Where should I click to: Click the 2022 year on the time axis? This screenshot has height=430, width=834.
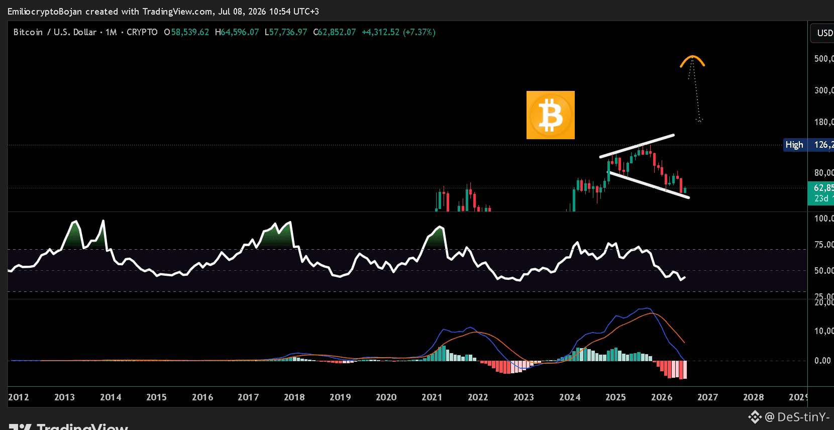[478, 397]
